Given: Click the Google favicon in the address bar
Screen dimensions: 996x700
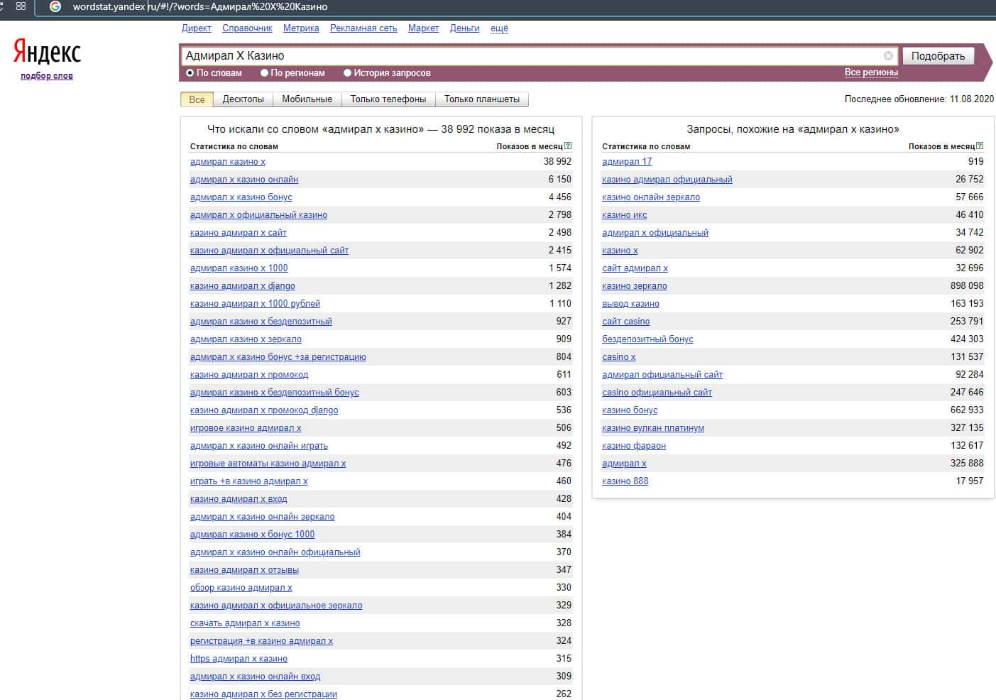Looking at the screenshot, I should tap(55, 7).
